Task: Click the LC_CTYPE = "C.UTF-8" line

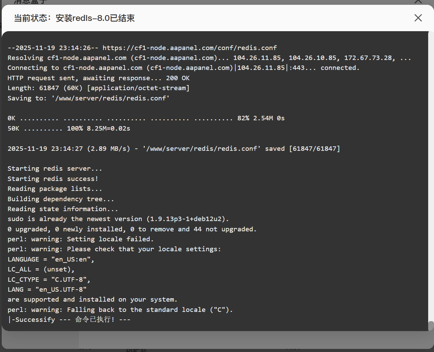Action: pos(49,280)
